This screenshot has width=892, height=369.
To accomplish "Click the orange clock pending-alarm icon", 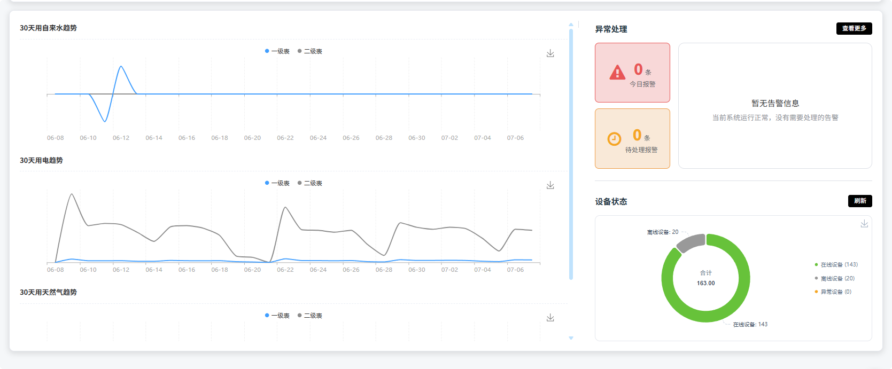I will click(615, 139).
